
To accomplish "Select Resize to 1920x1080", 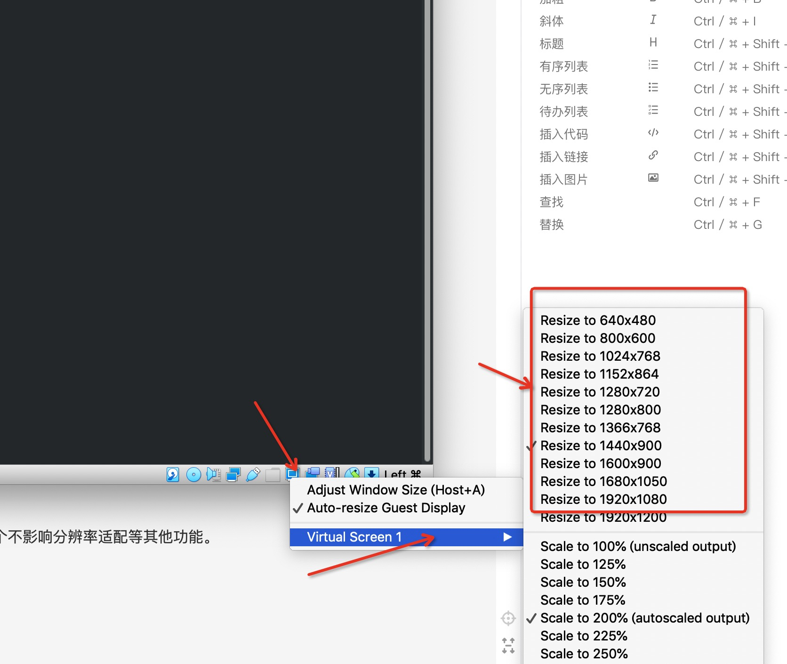I will (x=643, y=499).
